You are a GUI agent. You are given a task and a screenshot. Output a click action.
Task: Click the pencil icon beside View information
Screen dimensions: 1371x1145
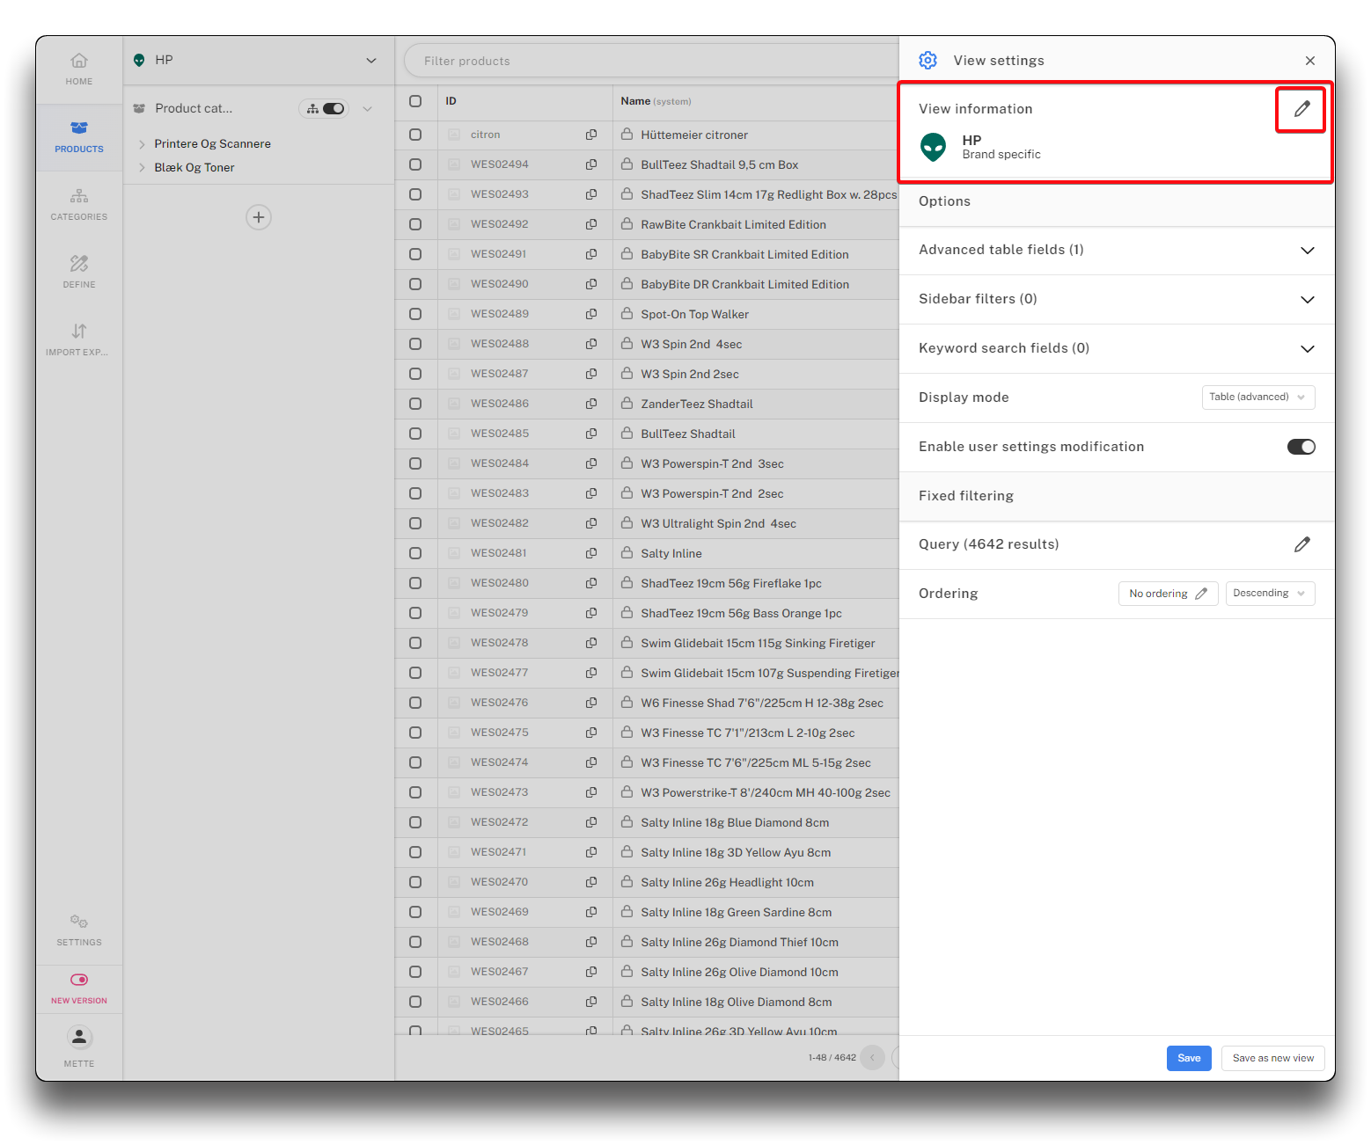tap(1301, 109)
